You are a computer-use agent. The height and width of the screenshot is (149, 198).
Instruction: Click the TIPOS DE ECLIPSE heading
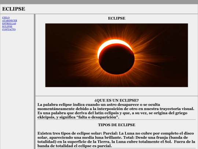(117, 125)
